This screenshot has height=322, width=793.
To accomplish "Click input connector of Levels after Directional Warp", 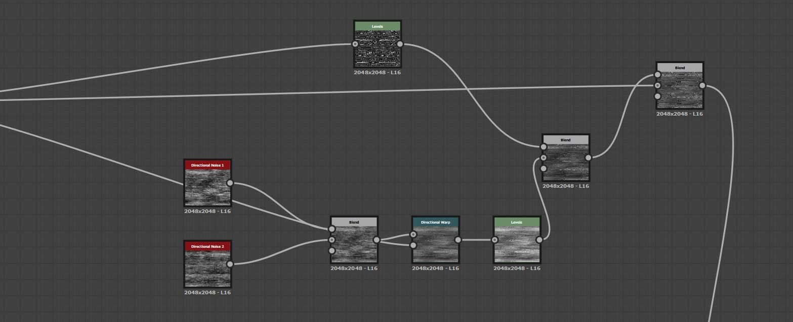I will [495, 240].
